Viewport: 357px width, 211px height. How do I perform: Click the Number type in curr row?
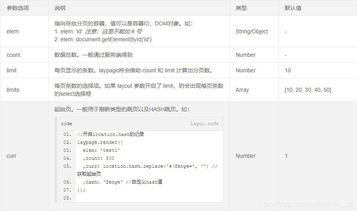(x=246, y=156)
